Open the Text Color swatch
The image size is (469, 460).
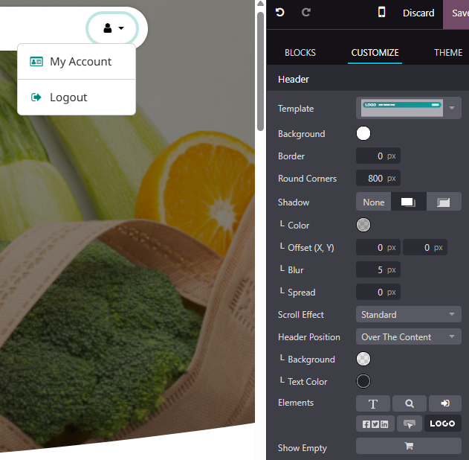pyautogui.click(x=363, y=381)
